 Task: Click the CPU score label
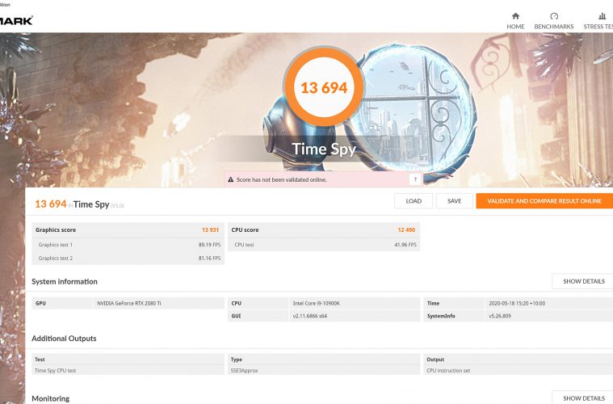click(245, 230)
